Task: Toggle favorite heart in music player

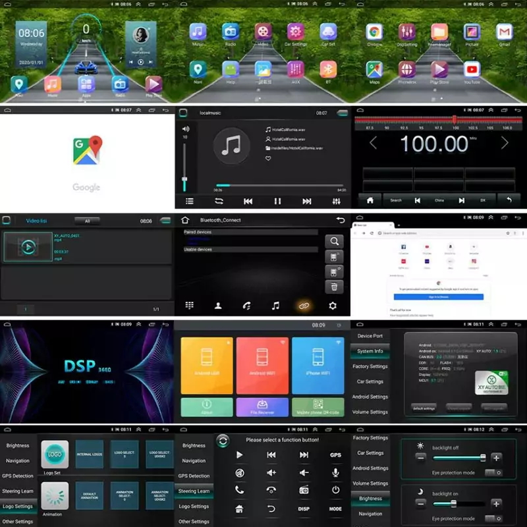Action: pos(268,158)
